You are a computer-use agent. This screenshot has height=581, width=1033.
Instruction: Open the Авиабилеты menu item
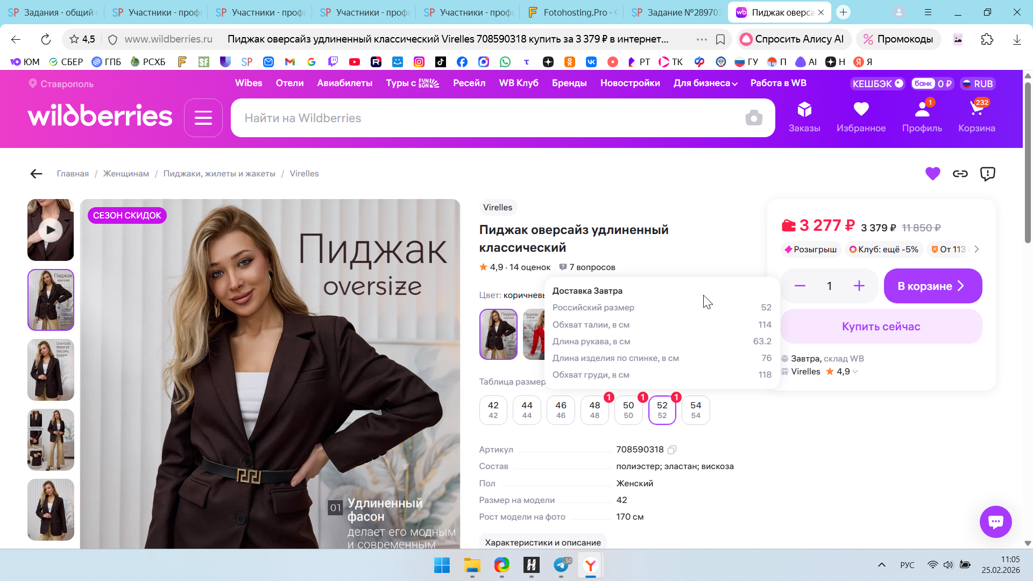(x=344, y=83)
